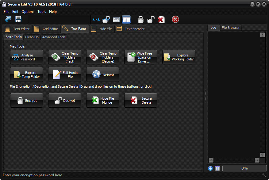The width and height of the screenshot is (269, 180).
Task: Click the open padlock toolbar icon
Action: (x=151, y=19)
